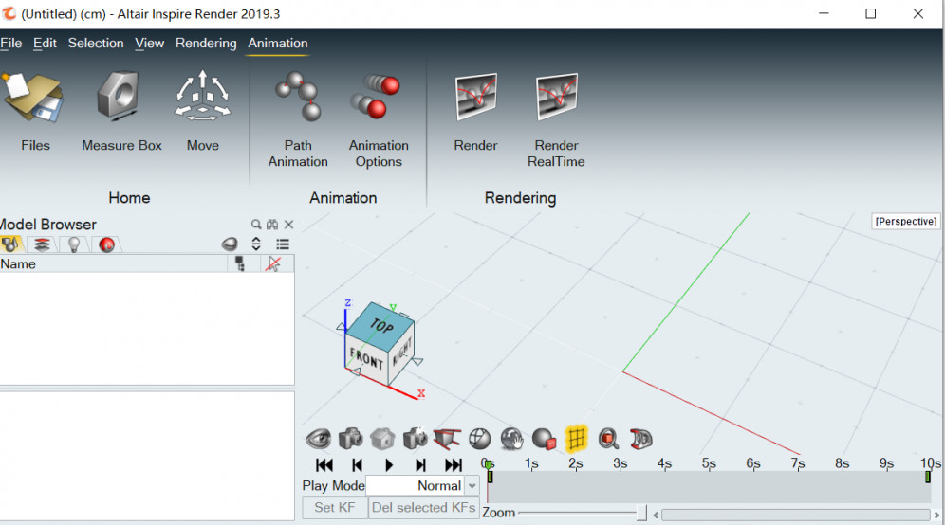Click the hierarchy column header icon
Screen dimensions: 945x525
240,263
